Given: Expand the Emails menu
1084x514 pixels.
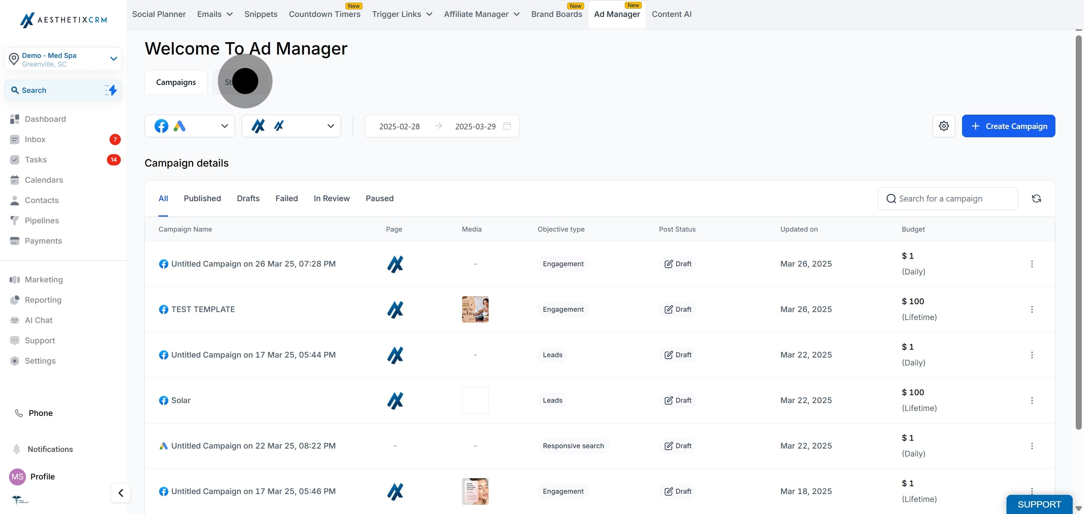Looking at the screenshot, I should click(x=215, y=14).
